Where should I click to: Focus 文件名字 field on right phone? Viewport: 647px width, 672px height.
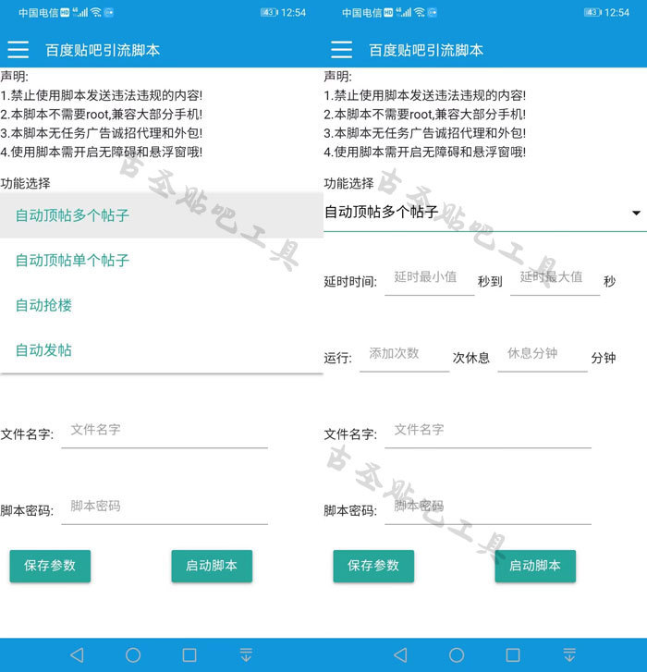(488, 432)
